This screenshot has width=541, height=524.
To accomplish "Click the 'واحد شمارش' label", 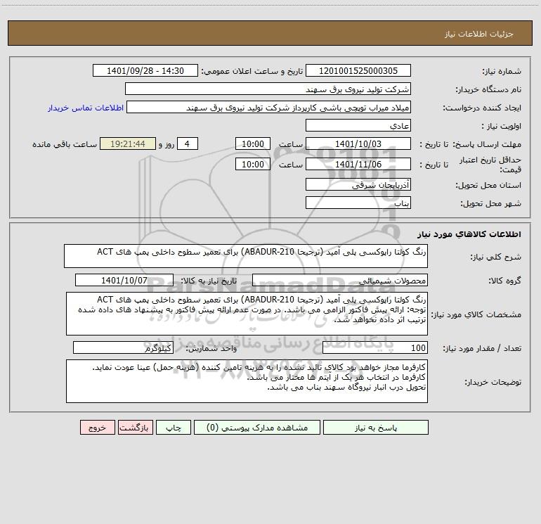I will (x=211, y=349).
